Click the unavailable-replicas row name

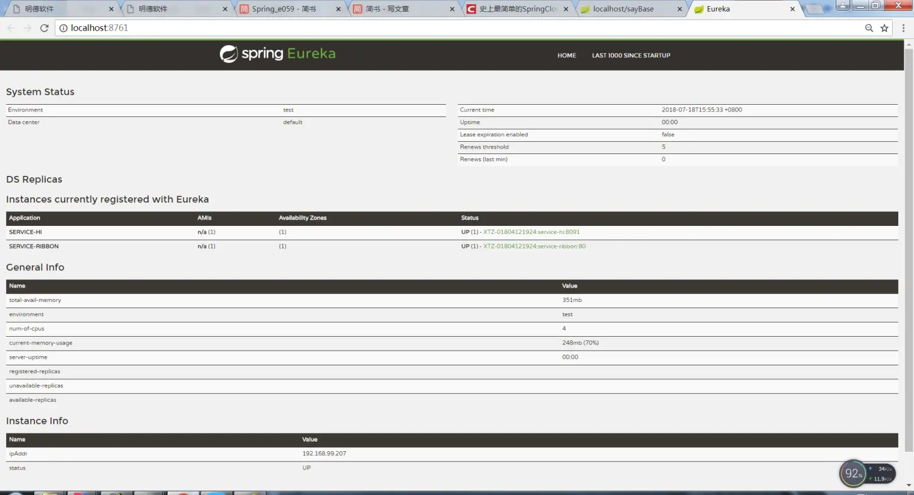point(36,386)
